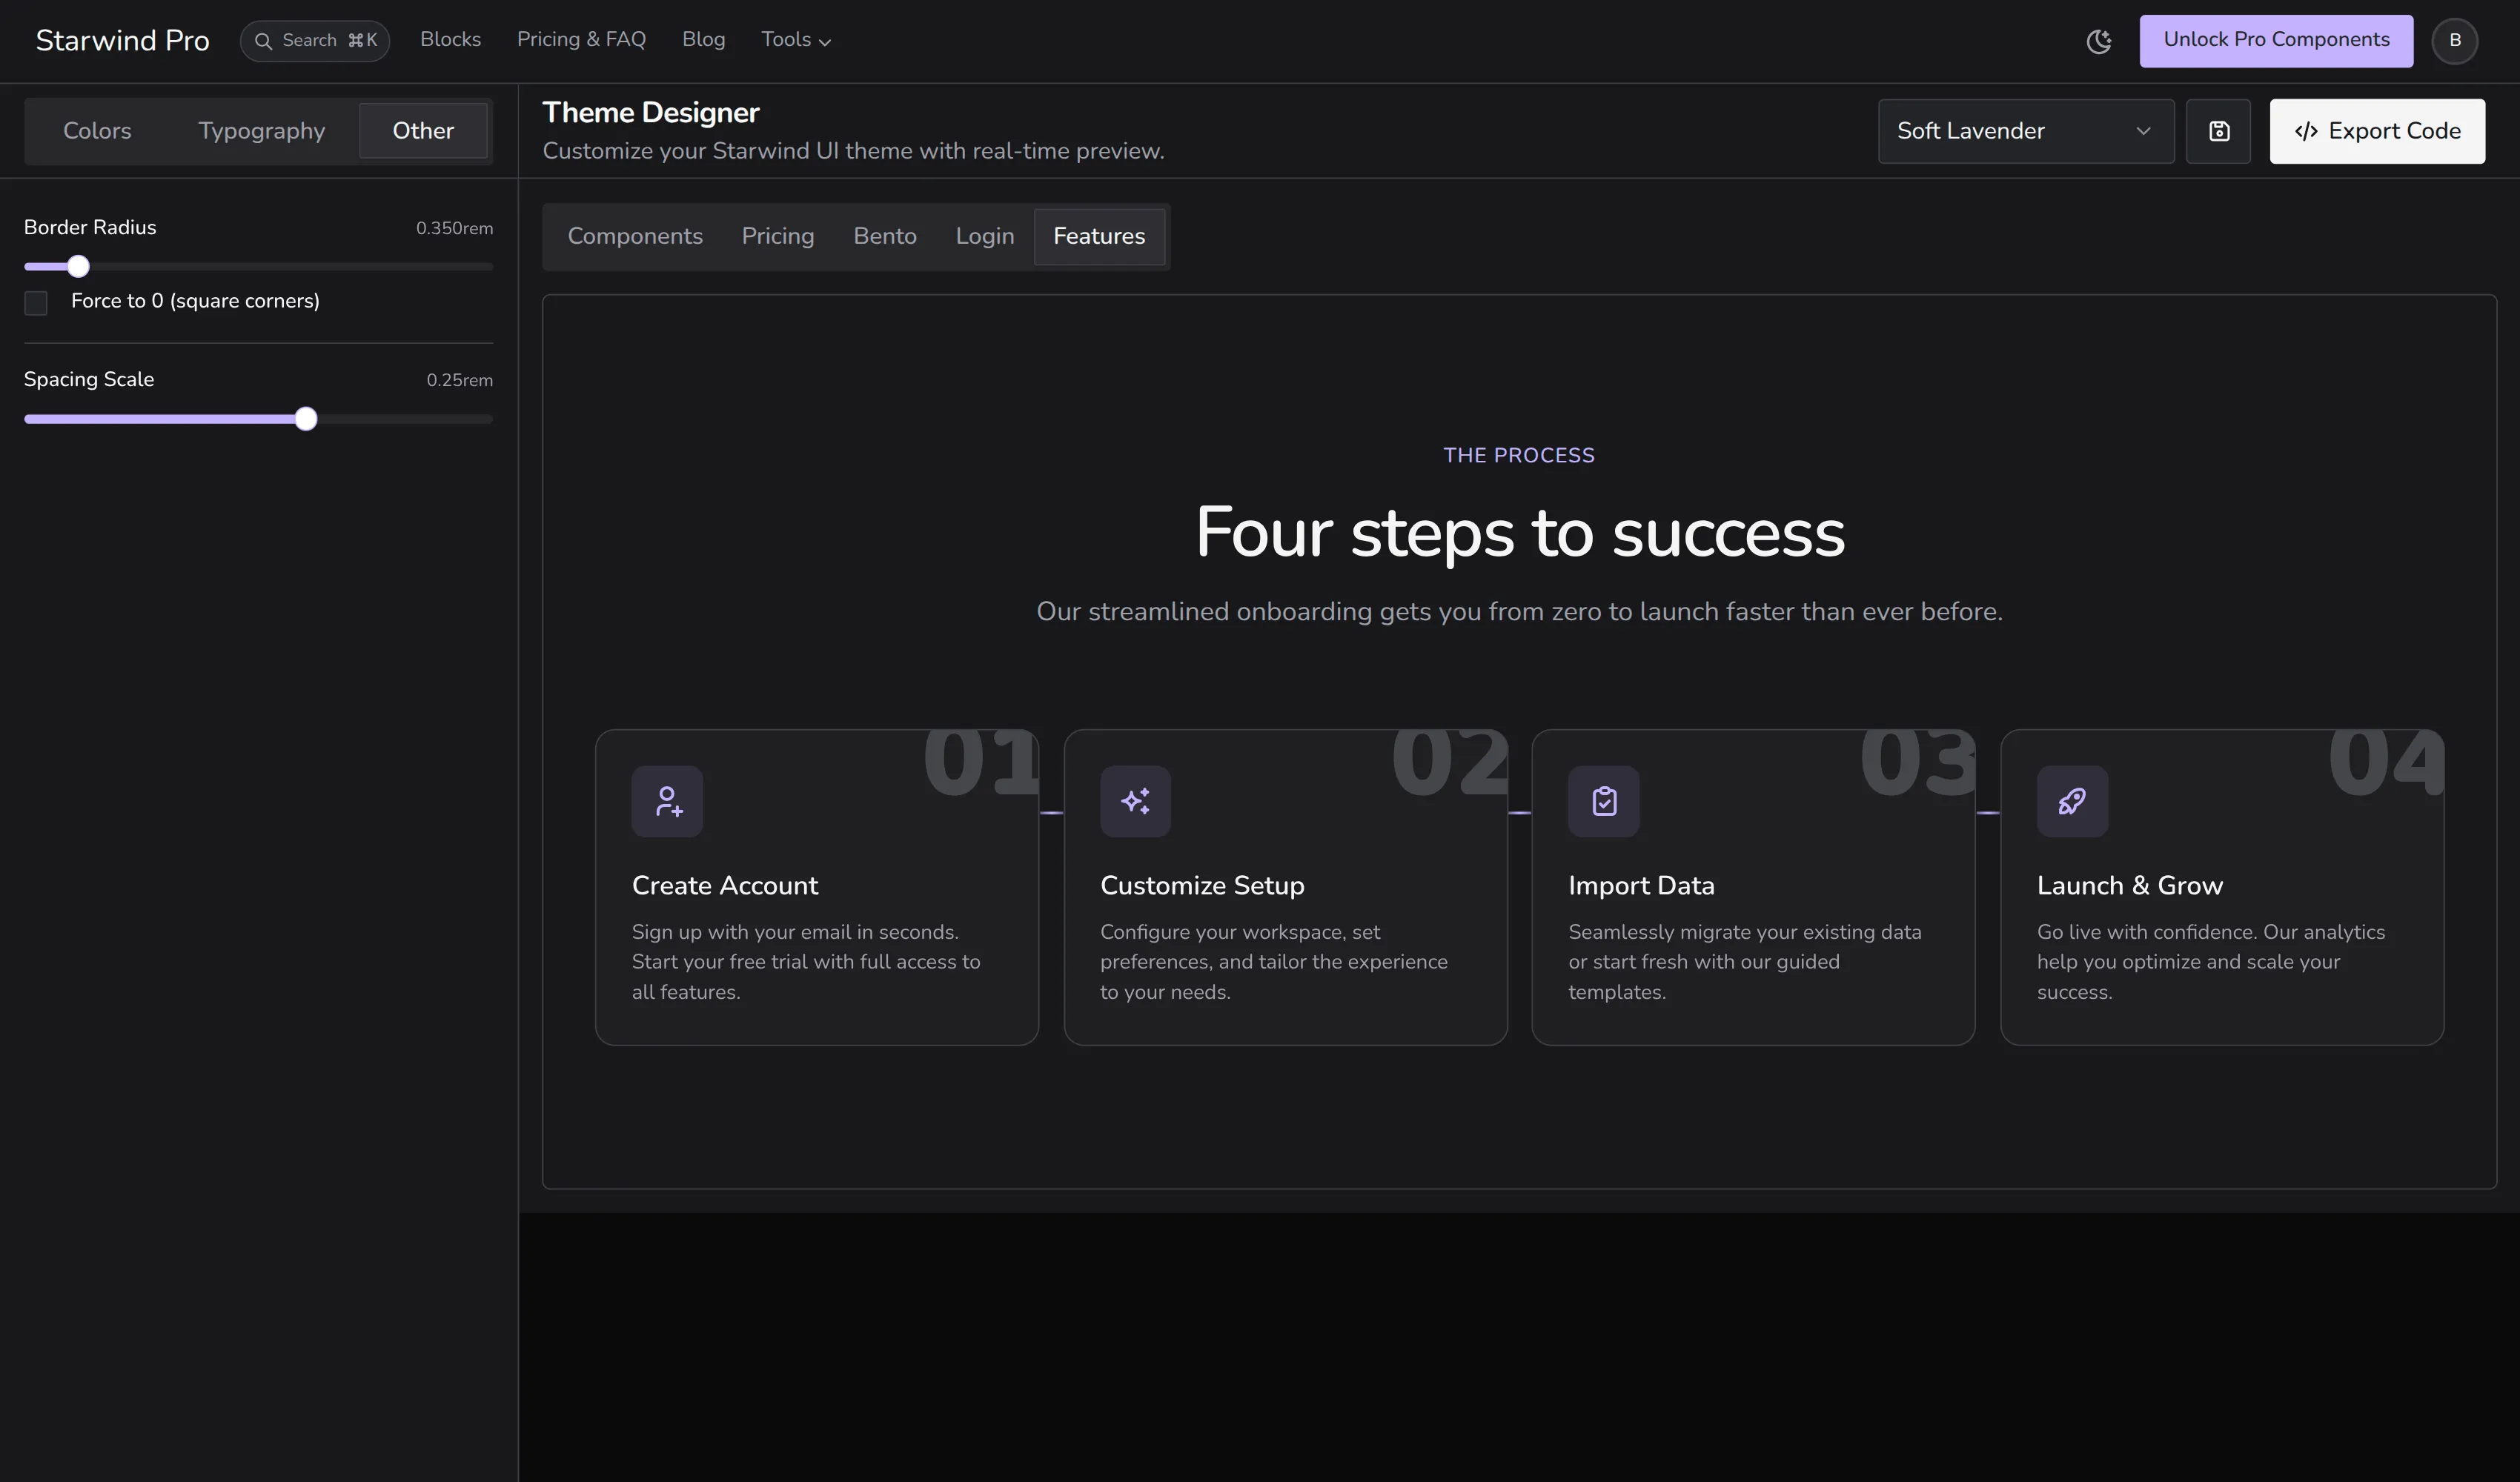This screenshot has width=2520, height=1482.
Task: Click the clipboard icon on Import Data card
Action: click(1603, 800)
